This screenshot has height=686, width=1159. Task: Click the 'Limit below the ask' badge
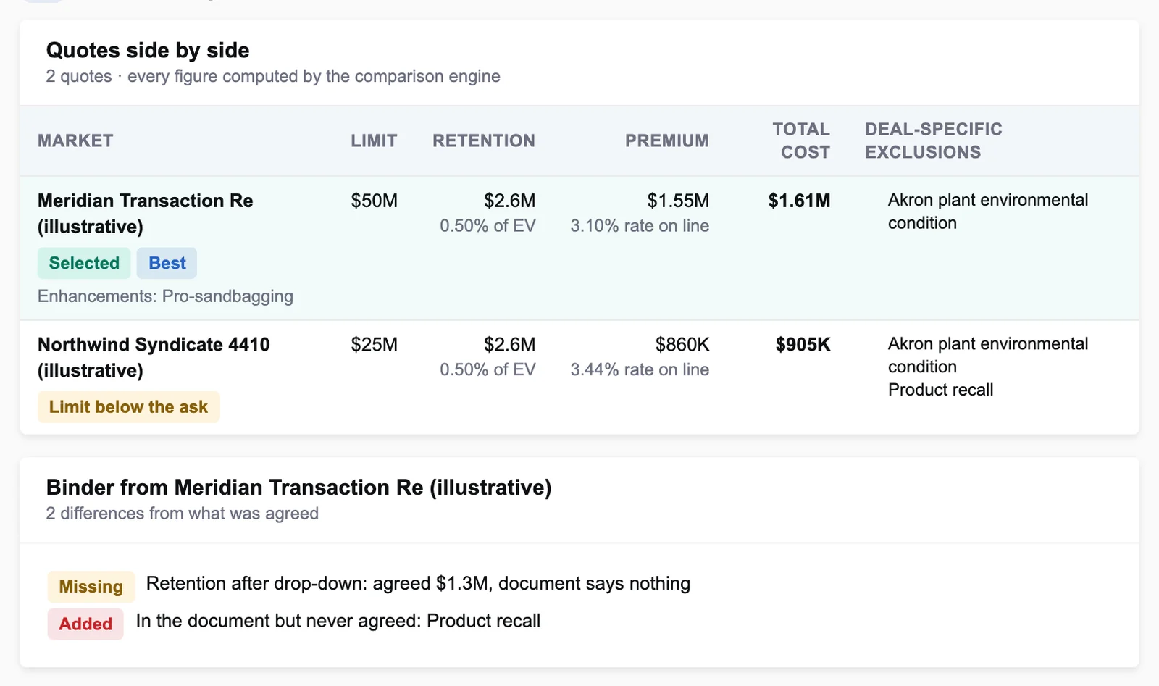pos(128,407)
